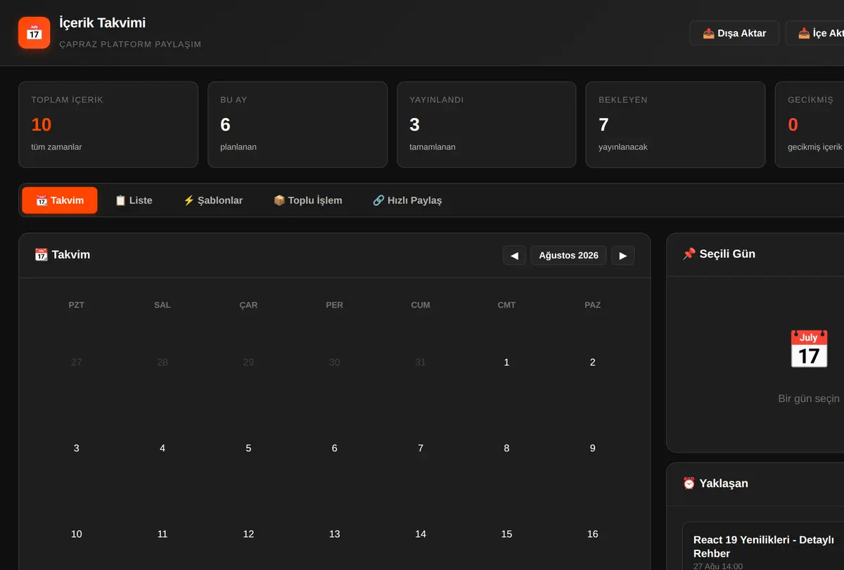Screen dimensions: 844x570
Task: Select the active Takvim tab
Action: [x=60, y=200]
